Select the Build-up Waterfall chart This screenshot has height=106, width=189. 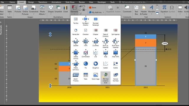(x=105, y=43)
